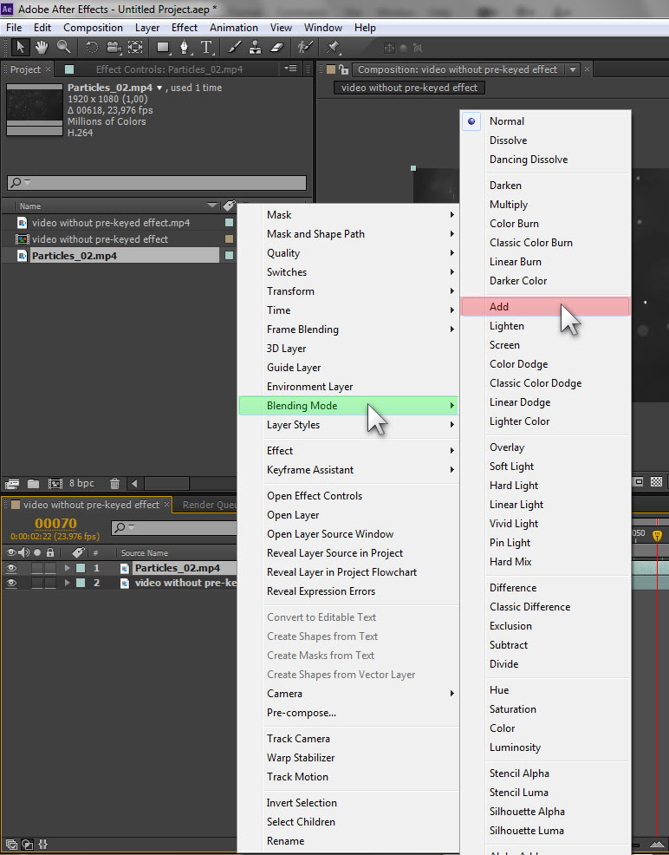Click the 8 bpc color depth button
The width and height of the screenshot is (669, 855).
[x=81, y=483]
